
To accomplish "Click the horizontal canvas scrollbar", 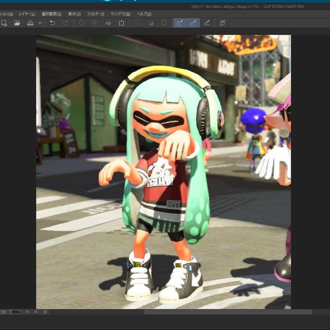I will pyautogui.click(x=228, y=312).
